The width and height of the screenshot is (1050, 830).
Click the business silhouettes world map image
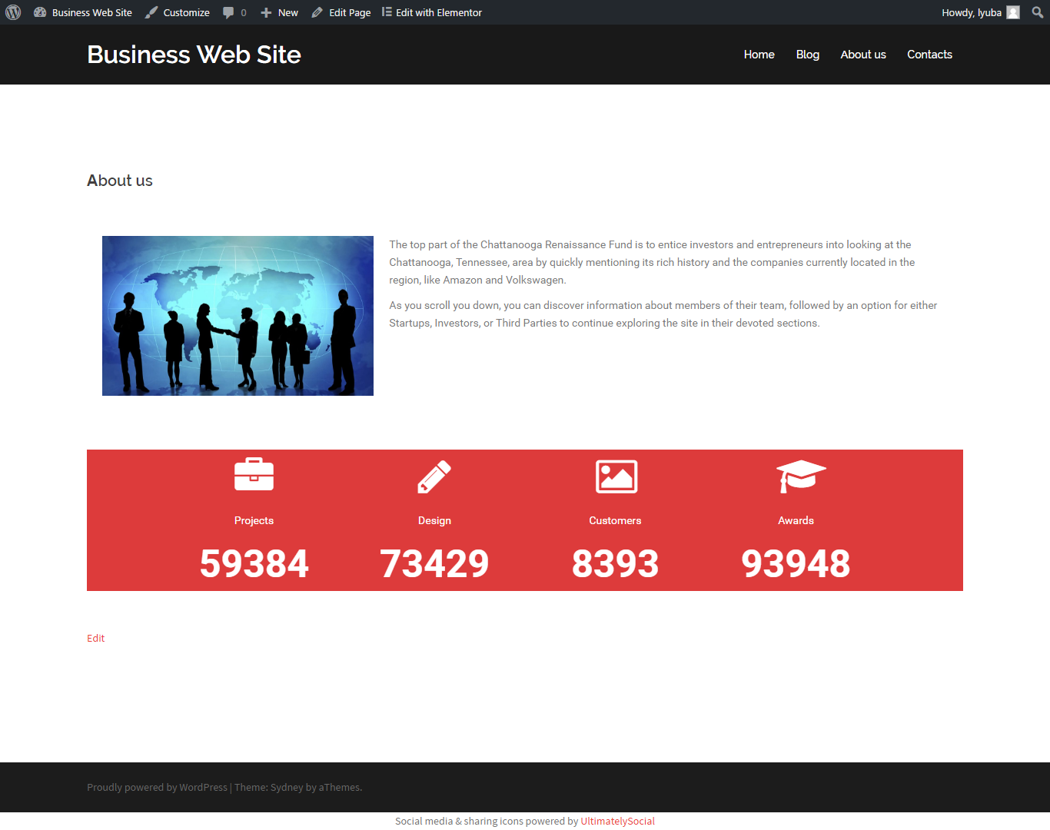click(238, 316)
